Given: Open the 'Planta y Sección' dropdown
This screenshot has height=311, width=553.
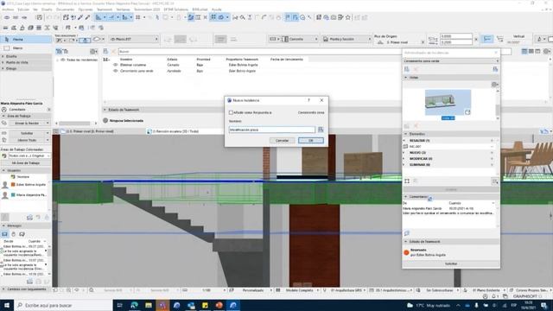Looking at the screenshot, I should coord(346,39).
